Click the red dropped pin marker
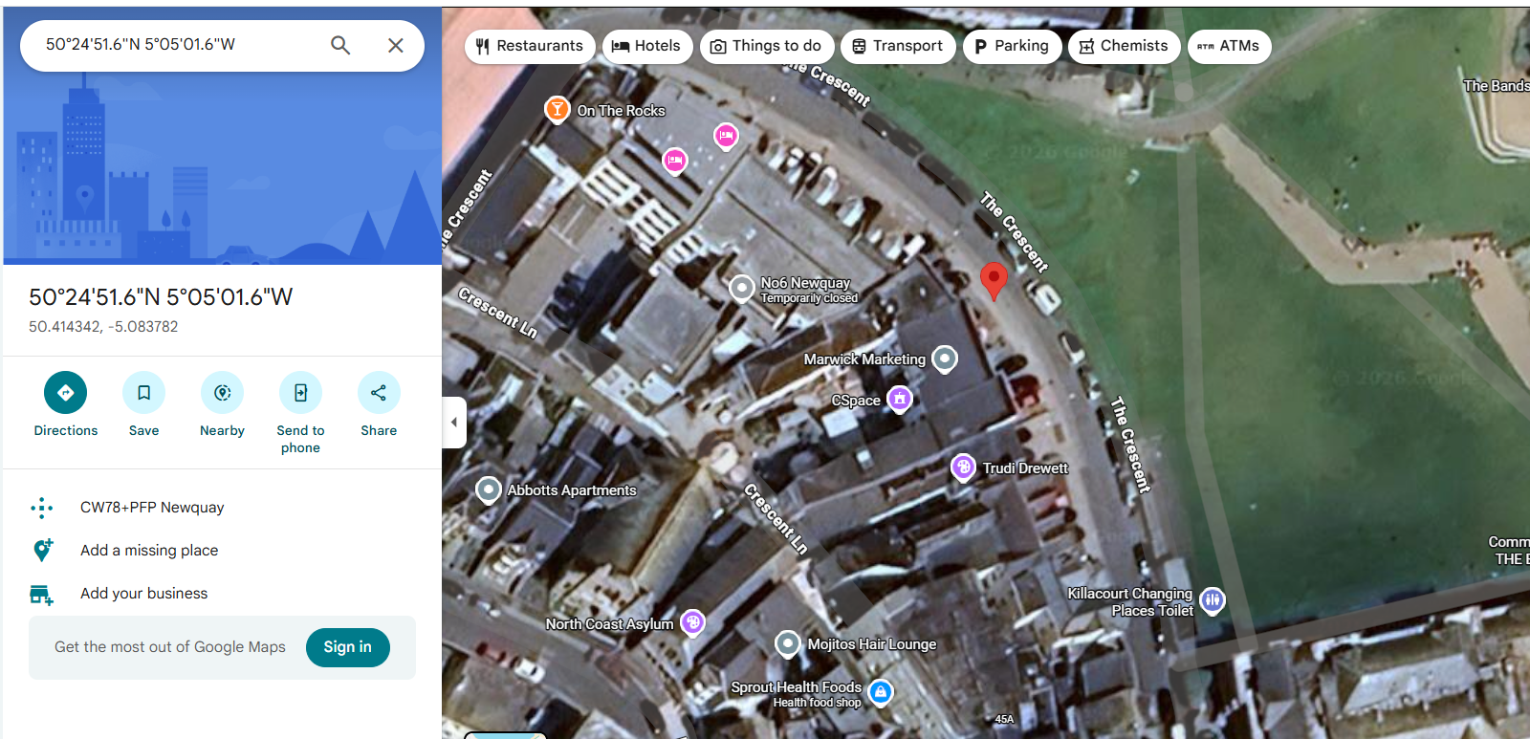This screenshot has width=1530, height=739. click(994, 279)
